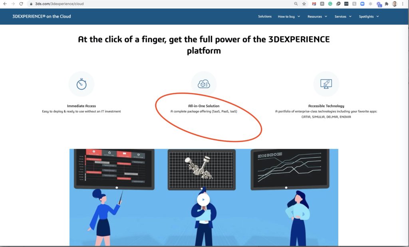The image size is (409, 247).
Task: Open the extension with the 9+ badge
Action: (379, 4)
